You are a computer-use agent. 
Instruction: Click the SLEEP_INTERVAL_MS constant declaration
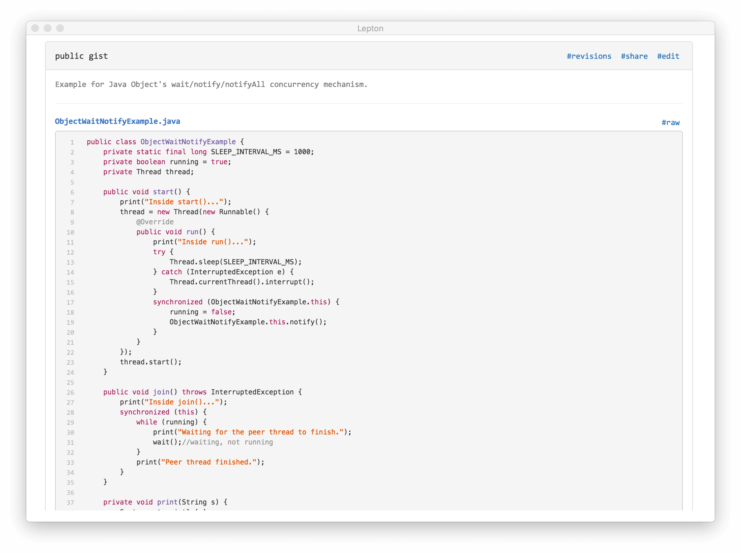(x=246, y=152)
